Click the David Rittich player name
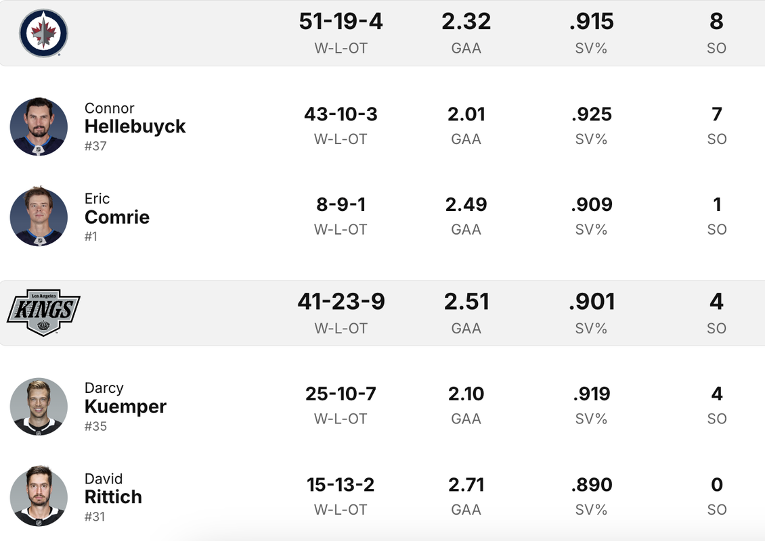 (x=113, y=488)
